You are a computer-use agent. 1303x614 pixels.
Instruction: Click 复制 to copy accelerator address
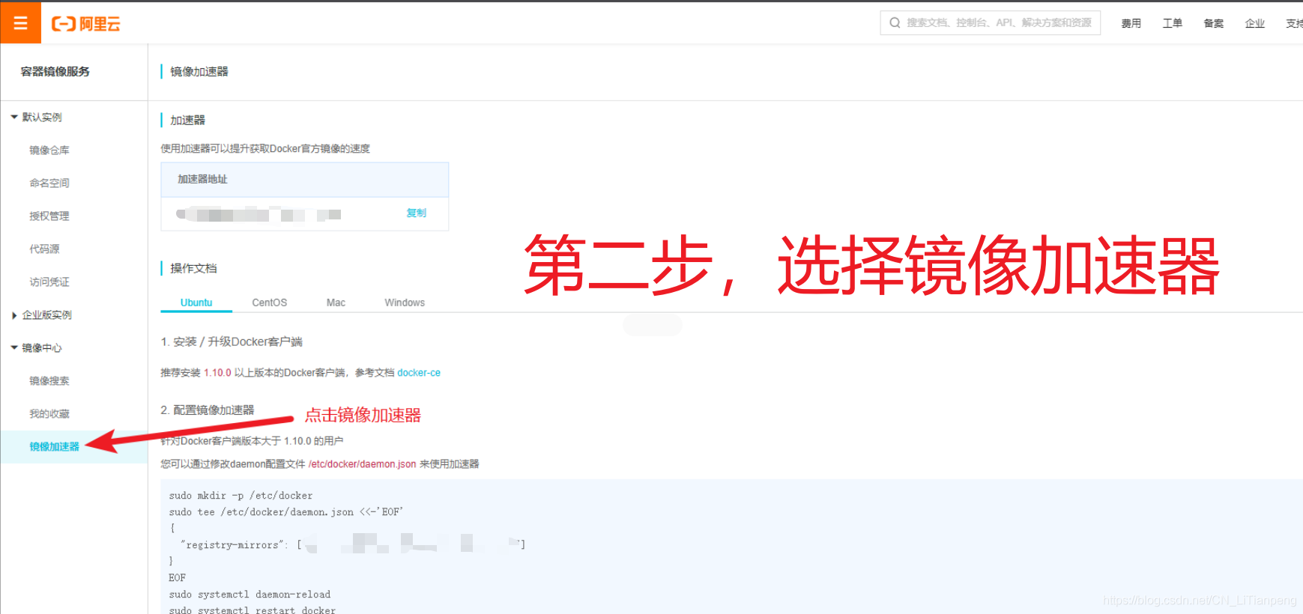point(416,213)
